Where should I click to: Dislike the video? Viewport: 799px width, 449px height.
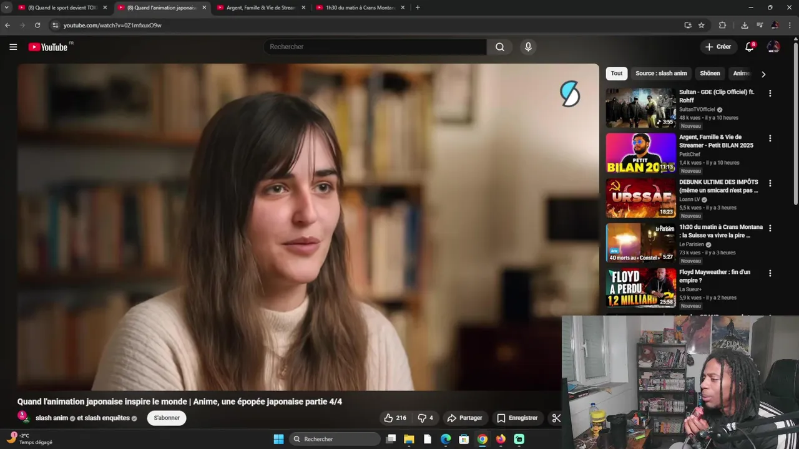click(425, 418)
